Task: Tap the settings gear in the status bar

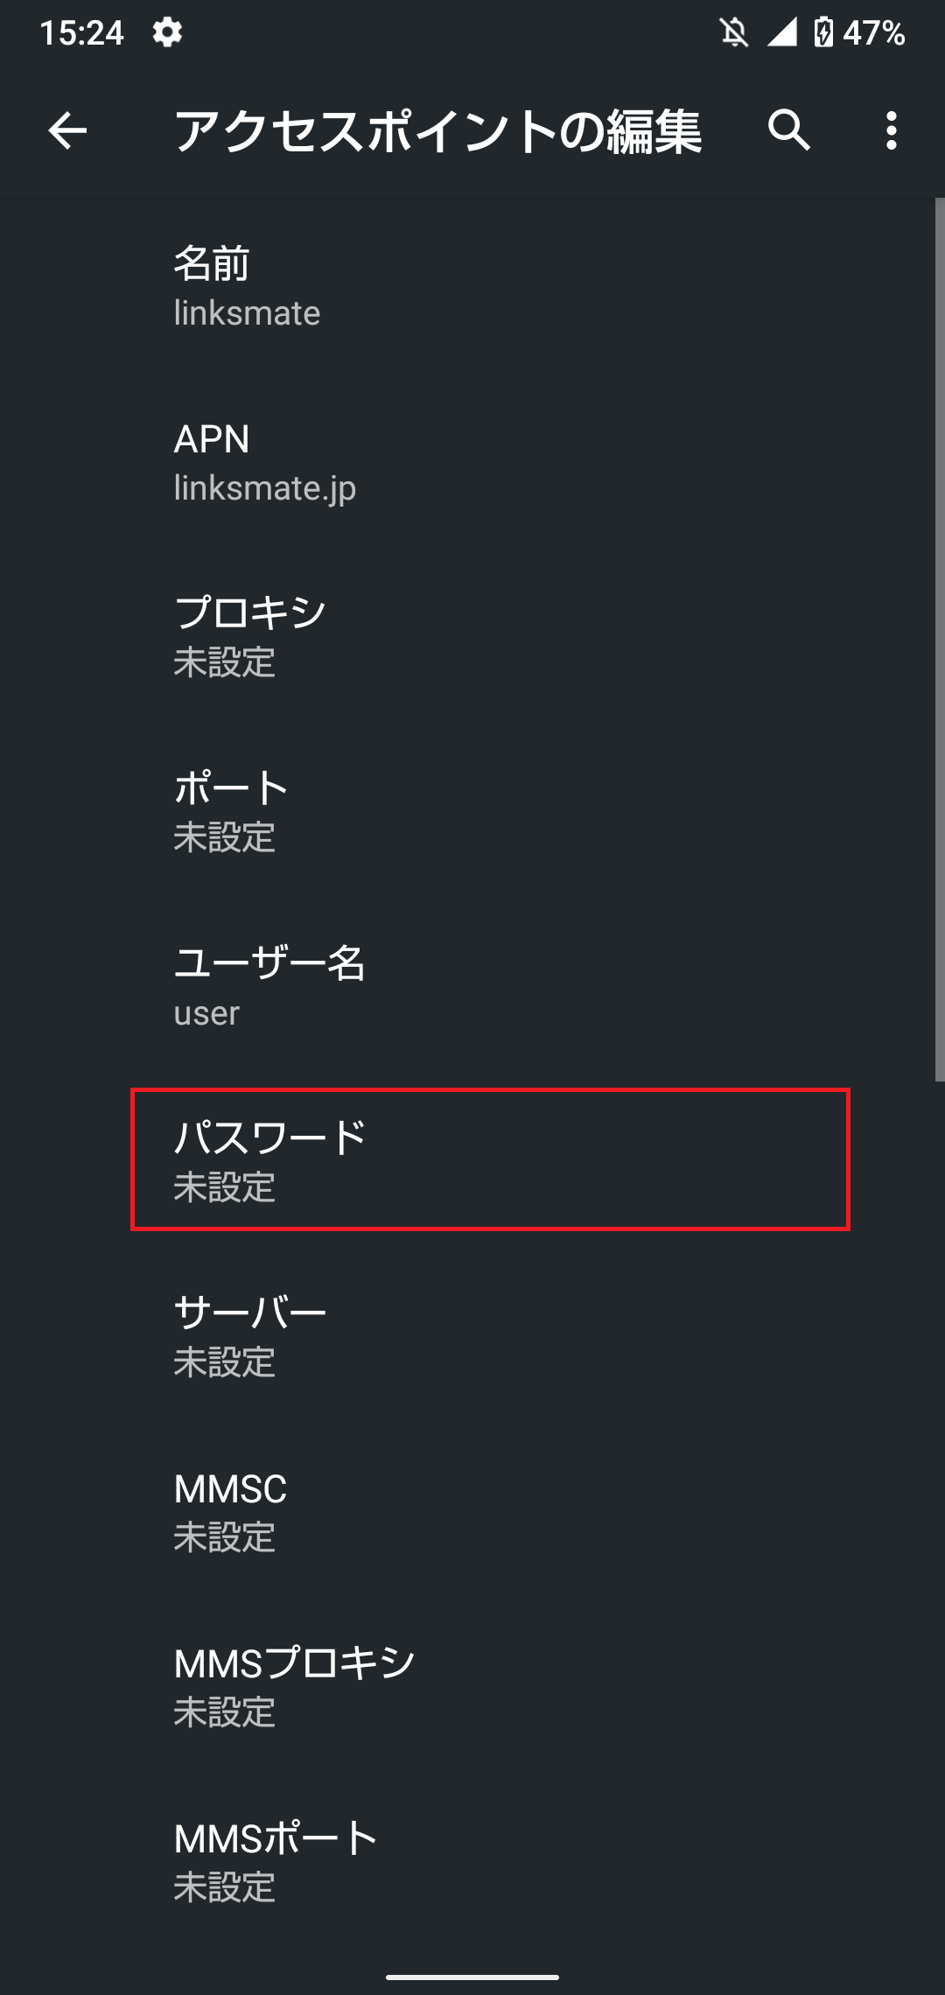Action: [166, 31]
